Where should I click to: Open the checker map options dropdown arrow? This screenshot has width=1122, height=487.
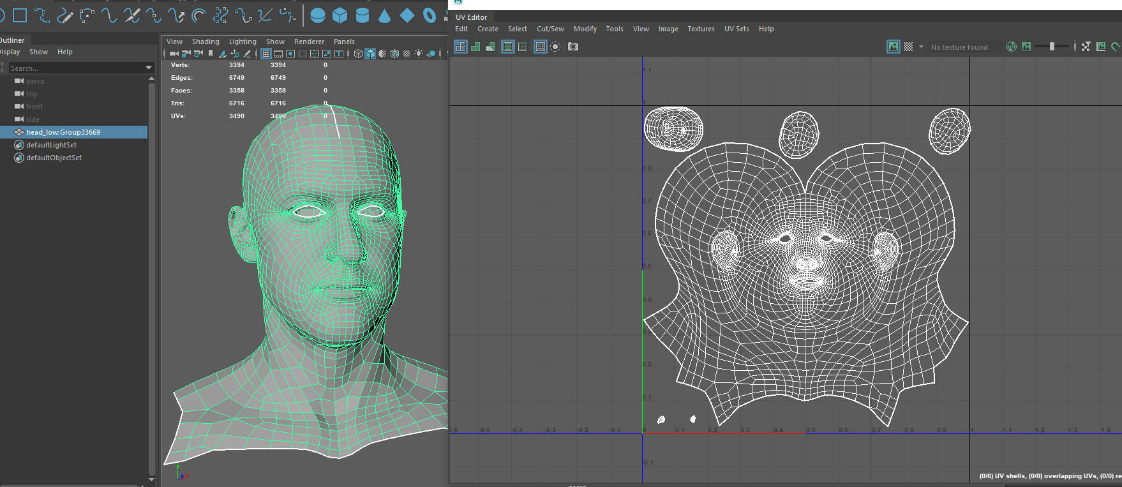(921, 47)
